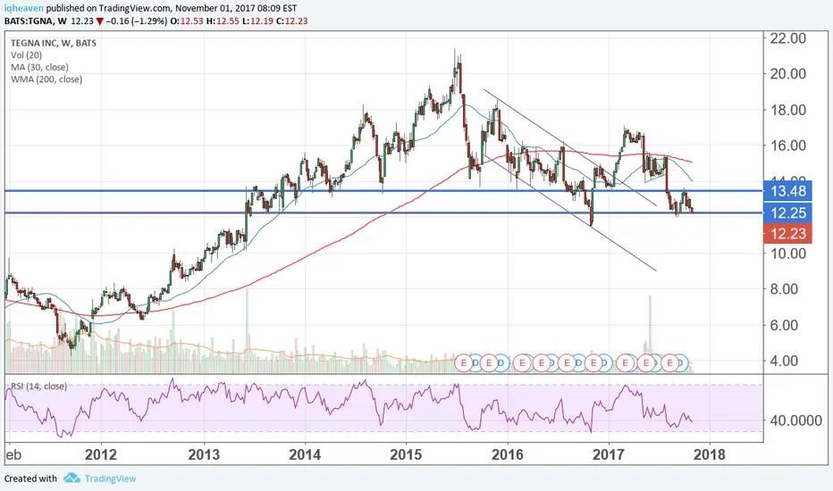
Task: Click the red down-triangle beside price 12.23
Action: [100, 21]
